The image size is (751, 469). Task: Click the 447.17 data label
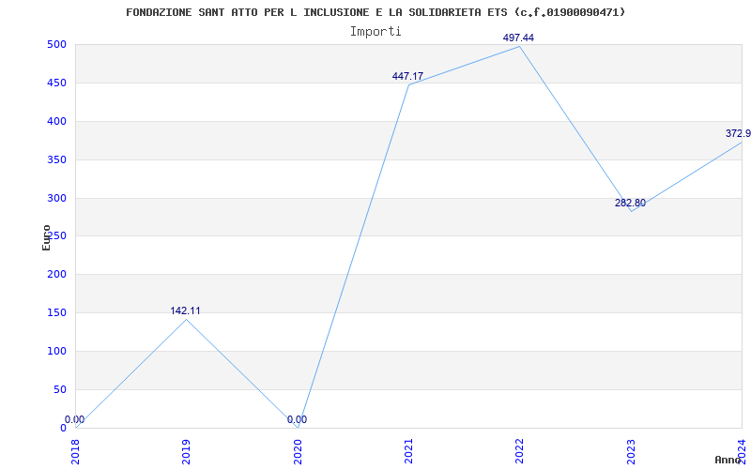pyautogui.click(x=407, y=76)
